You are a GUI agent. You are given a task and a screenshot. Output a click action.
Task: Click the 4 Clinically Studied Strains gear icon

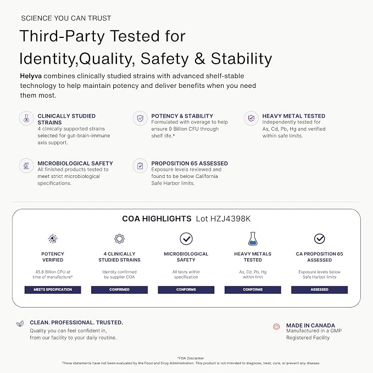pos(119,238)
